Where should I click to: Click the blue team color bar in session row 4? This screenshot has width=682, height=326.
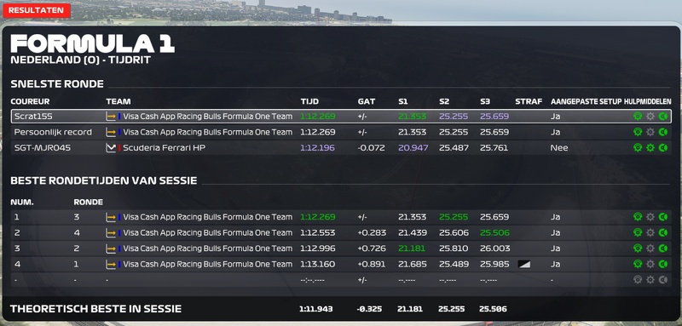click(119, 265)
